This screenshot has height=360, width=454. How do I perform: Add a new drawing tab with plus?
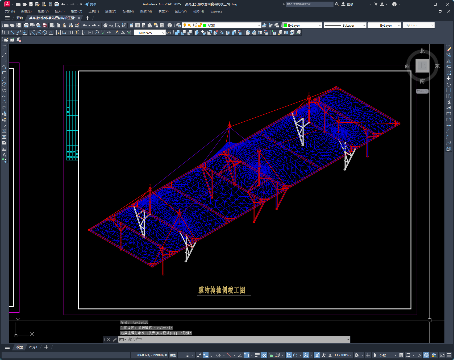click(88, 18)
